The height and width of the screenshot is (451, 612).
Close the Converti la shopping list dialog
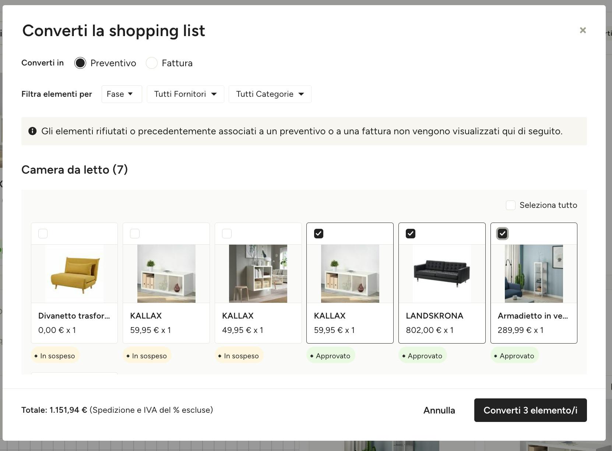pyautogui.click(x=583, y=30)
